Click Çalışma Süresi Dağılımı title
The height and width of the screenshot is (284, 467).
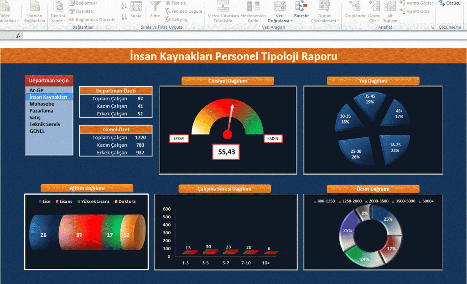click(x=224, y=188)
